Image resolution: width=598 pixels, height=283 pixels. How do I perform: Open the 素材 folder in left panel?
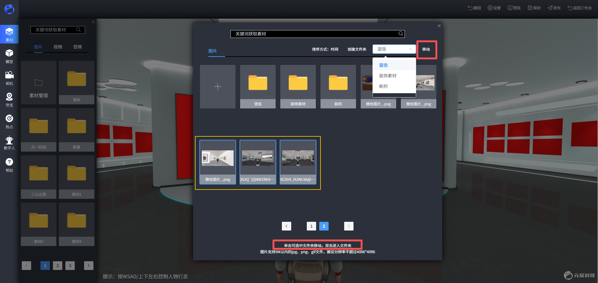[77, 83]
